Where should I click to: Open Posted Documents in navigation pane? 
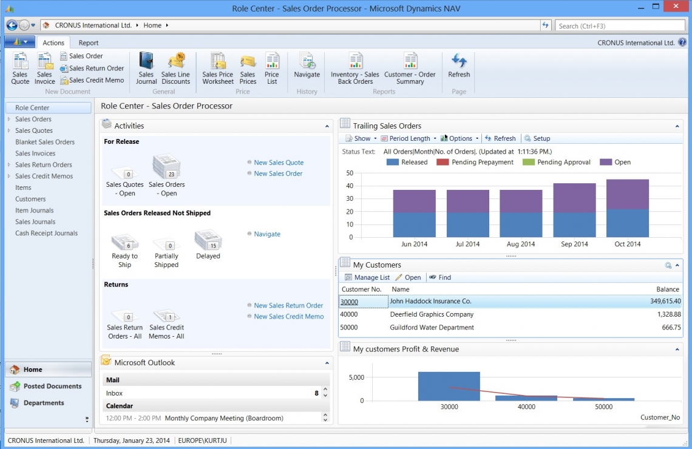[x=52, y=386]
